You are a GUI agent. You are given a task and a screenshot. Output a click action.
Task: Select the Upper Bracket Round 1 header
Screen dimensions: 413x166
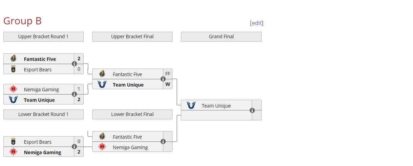pos(43,37)
